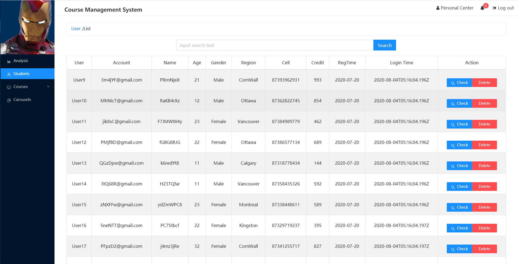Viewport: 518px width, 264px height.
Task: Click the red notification badge showing 5
Action: (x=486, y=6)
